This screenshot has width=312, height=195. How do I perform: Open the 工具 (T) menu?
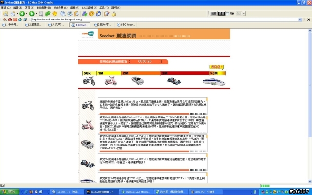(x=104, y=8)
